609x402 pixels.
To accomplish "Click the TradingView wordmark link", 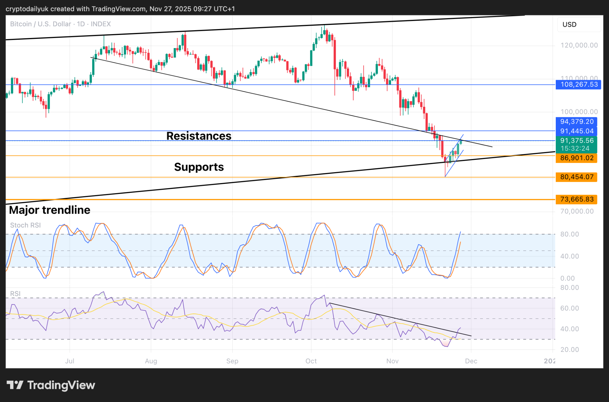I will coord(61,385).
